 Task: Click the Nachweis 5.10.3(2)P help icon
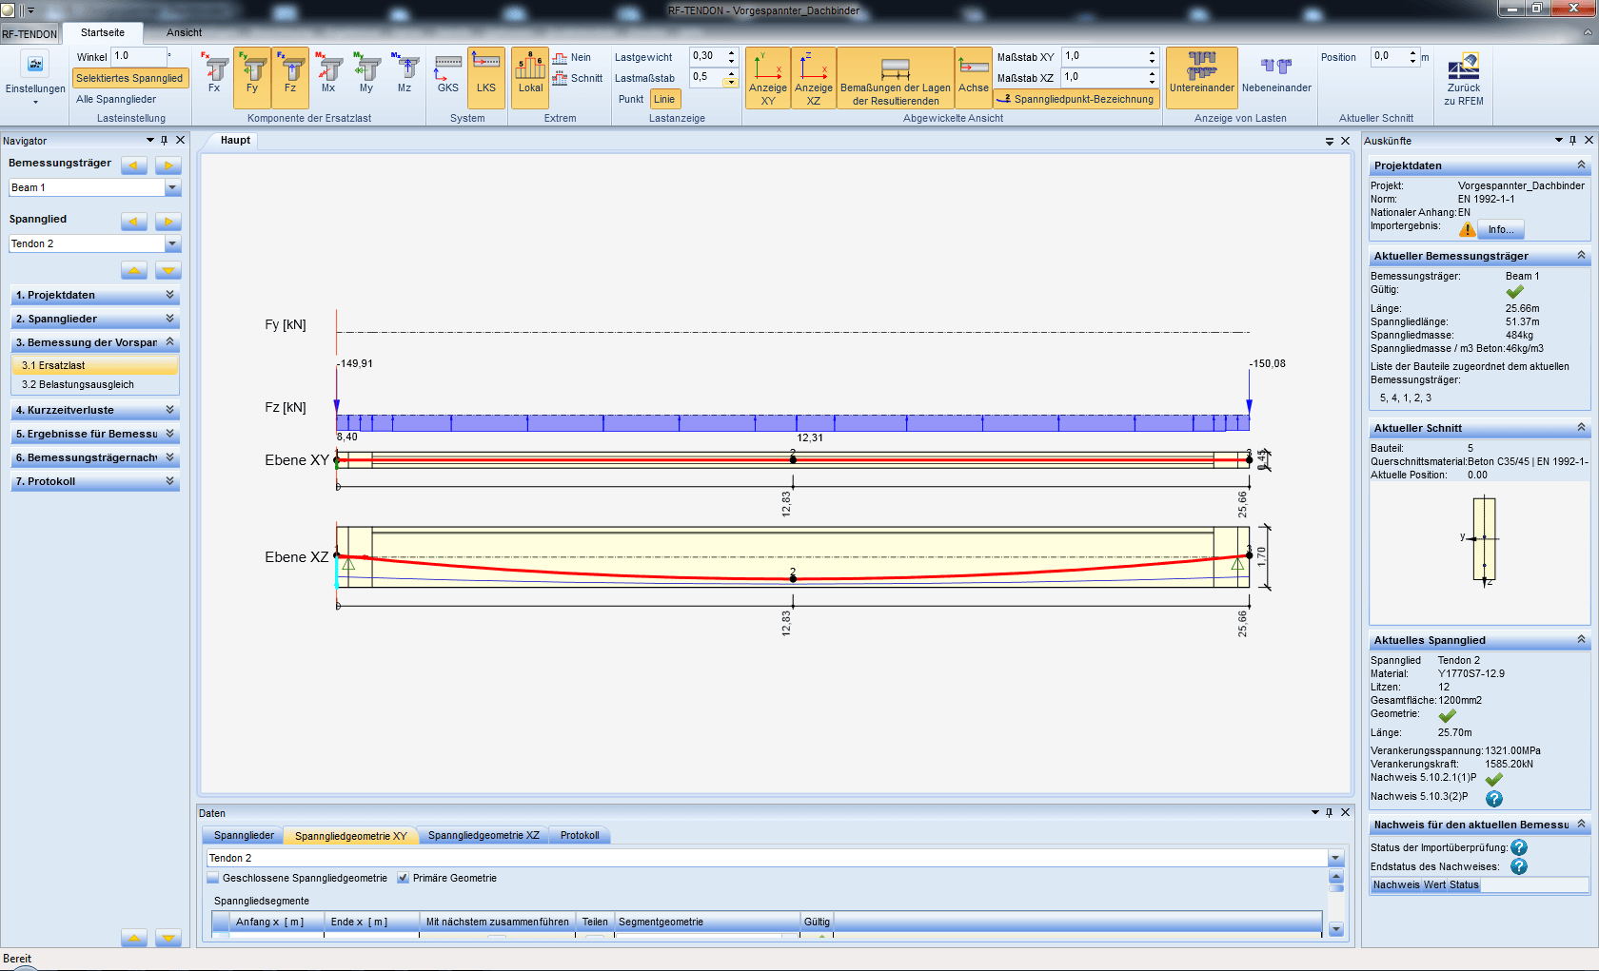click(1494, 799)
